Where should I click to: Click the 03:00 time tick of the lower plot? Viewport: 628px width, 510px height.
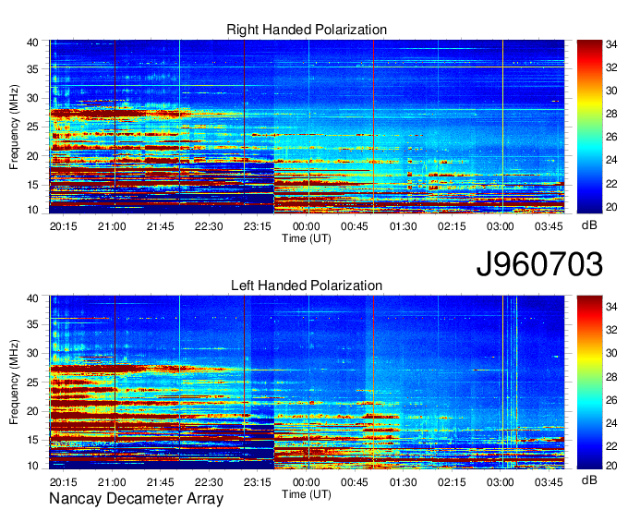coord(501,482)
